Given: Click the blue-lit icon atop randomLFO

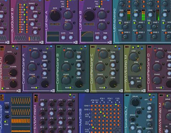Looking at the screenshot, I should pos(17,48).
